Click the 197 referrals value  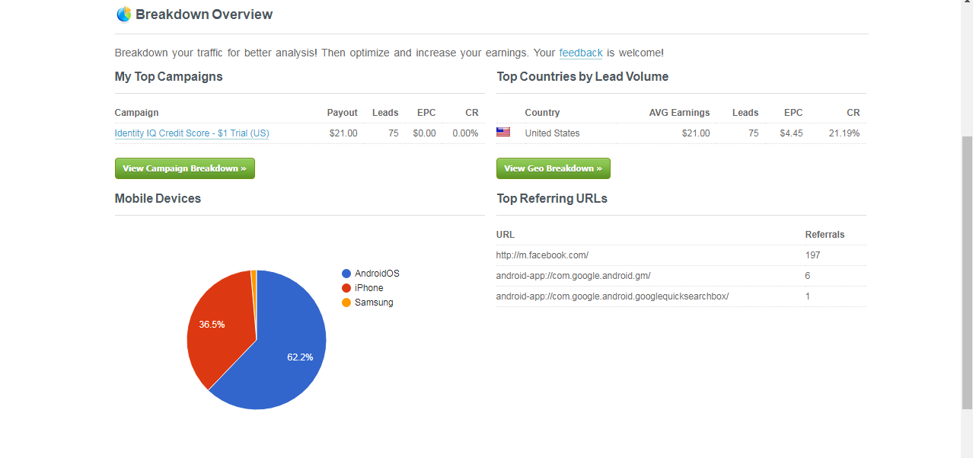point(813,255)
